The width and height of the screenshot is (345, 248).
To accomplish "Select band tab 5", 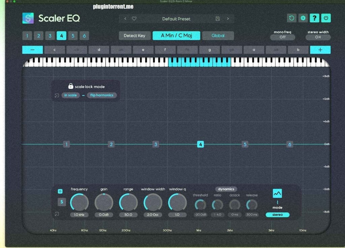I will point(73,36).
